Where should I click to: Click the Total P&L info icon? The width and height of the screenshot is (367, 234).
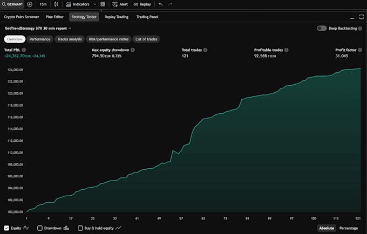click(x=24, y=50)
